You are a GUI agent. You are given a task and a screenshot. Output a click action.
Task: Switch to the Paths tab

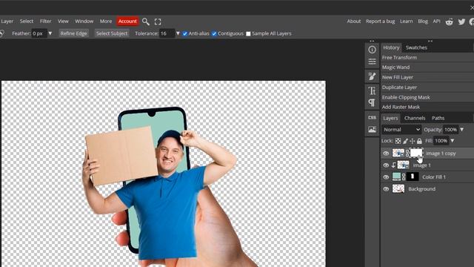click(438, 118)
